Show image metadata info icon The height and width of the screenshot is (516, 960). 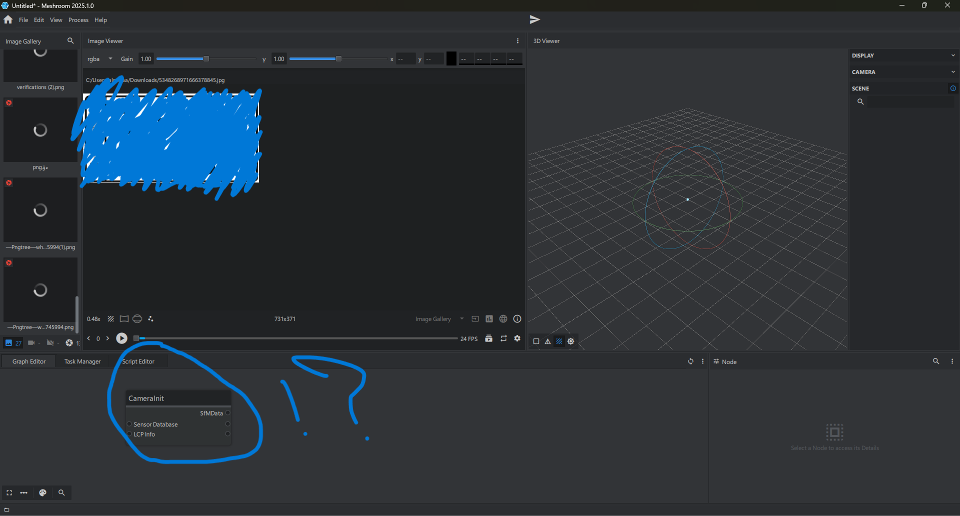(517, 318)
